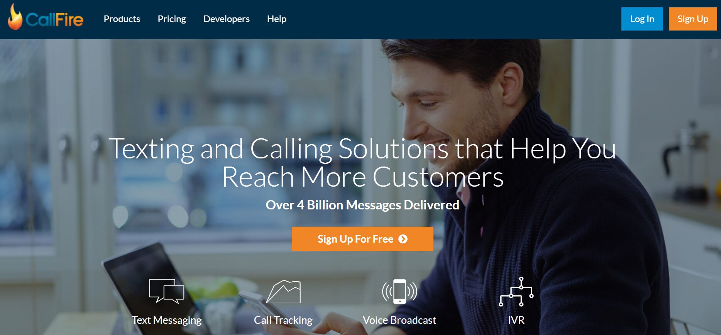Open the Text Messaging link label

[x=167, y=320]
